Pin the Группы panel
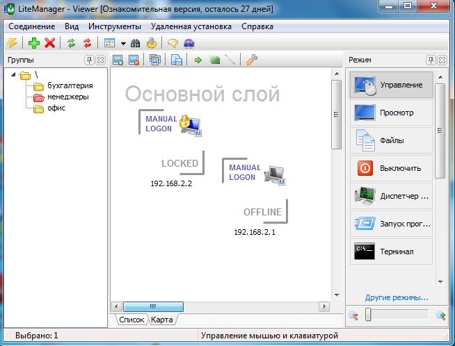The image size is (455, 346). tap(89, 60)
